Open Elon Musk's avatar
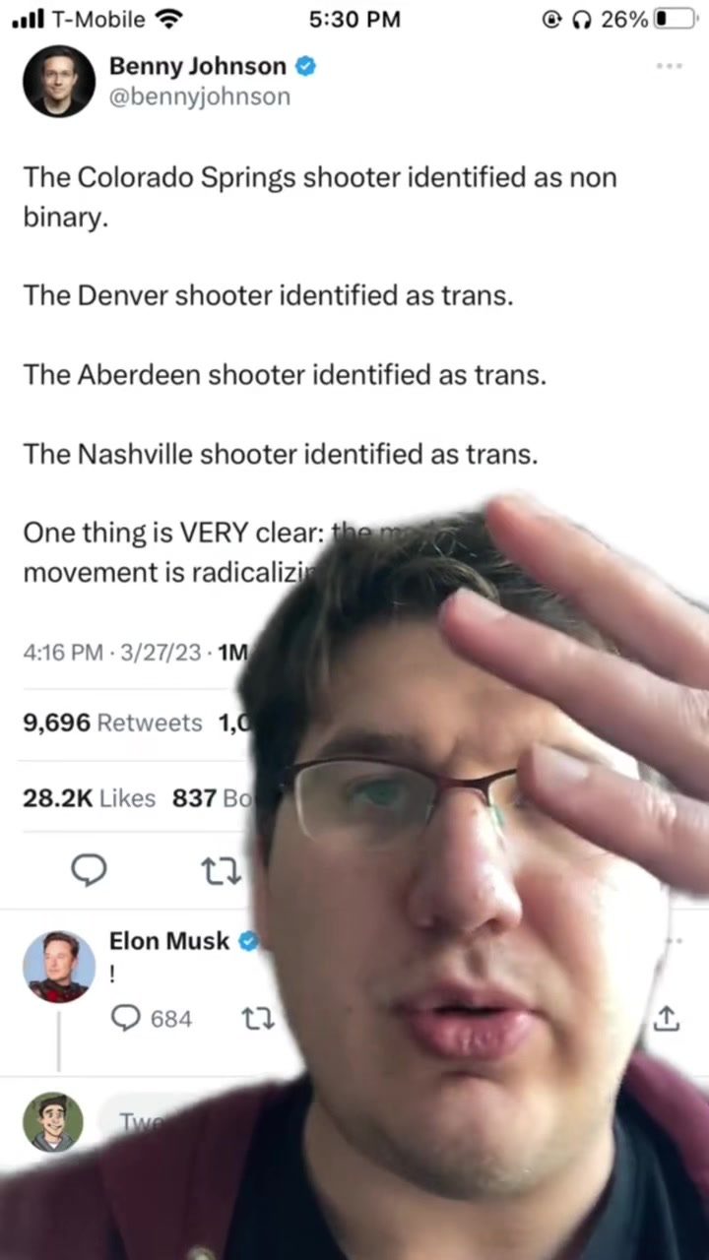709x1260 pixels. pos(59,967)
